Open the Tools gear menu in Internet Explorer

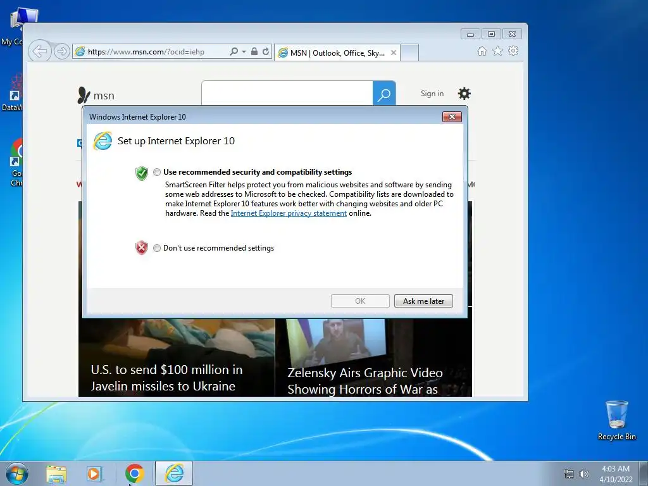(x=513, y=51)
